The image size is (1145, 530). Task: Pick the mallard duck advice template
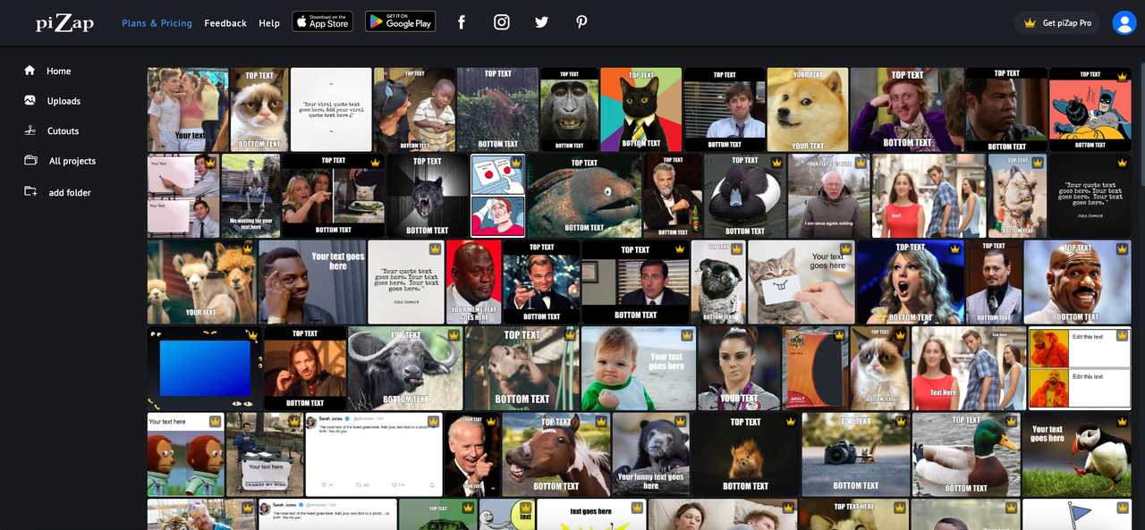[x=966, y=455]
